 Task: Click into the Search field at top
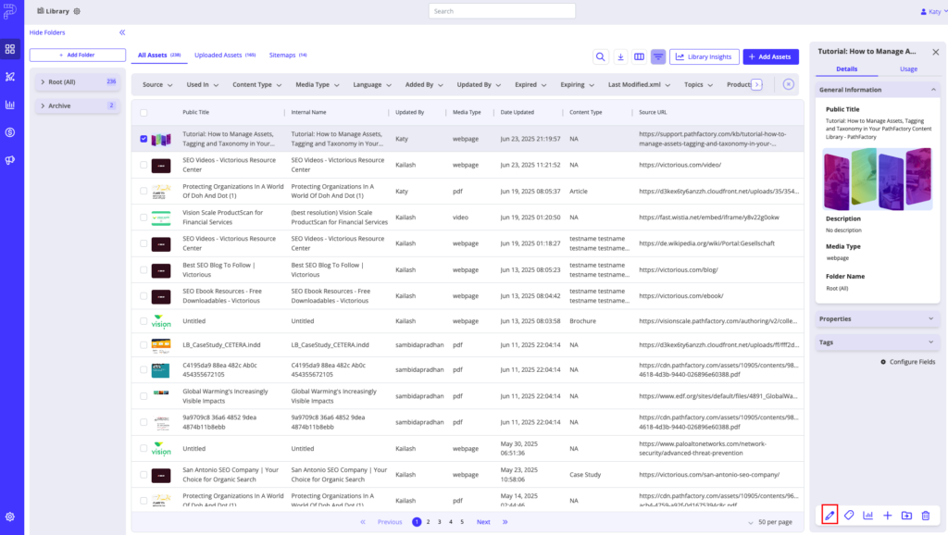pos(502,11)
